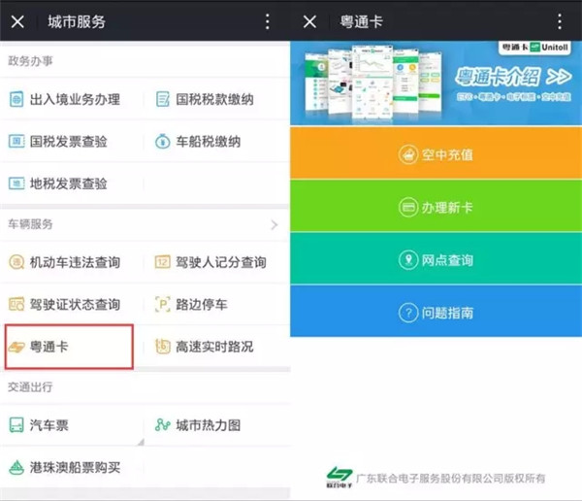
Task: Tap the card icon beside 办理新卡
Action: pos(408,207)
